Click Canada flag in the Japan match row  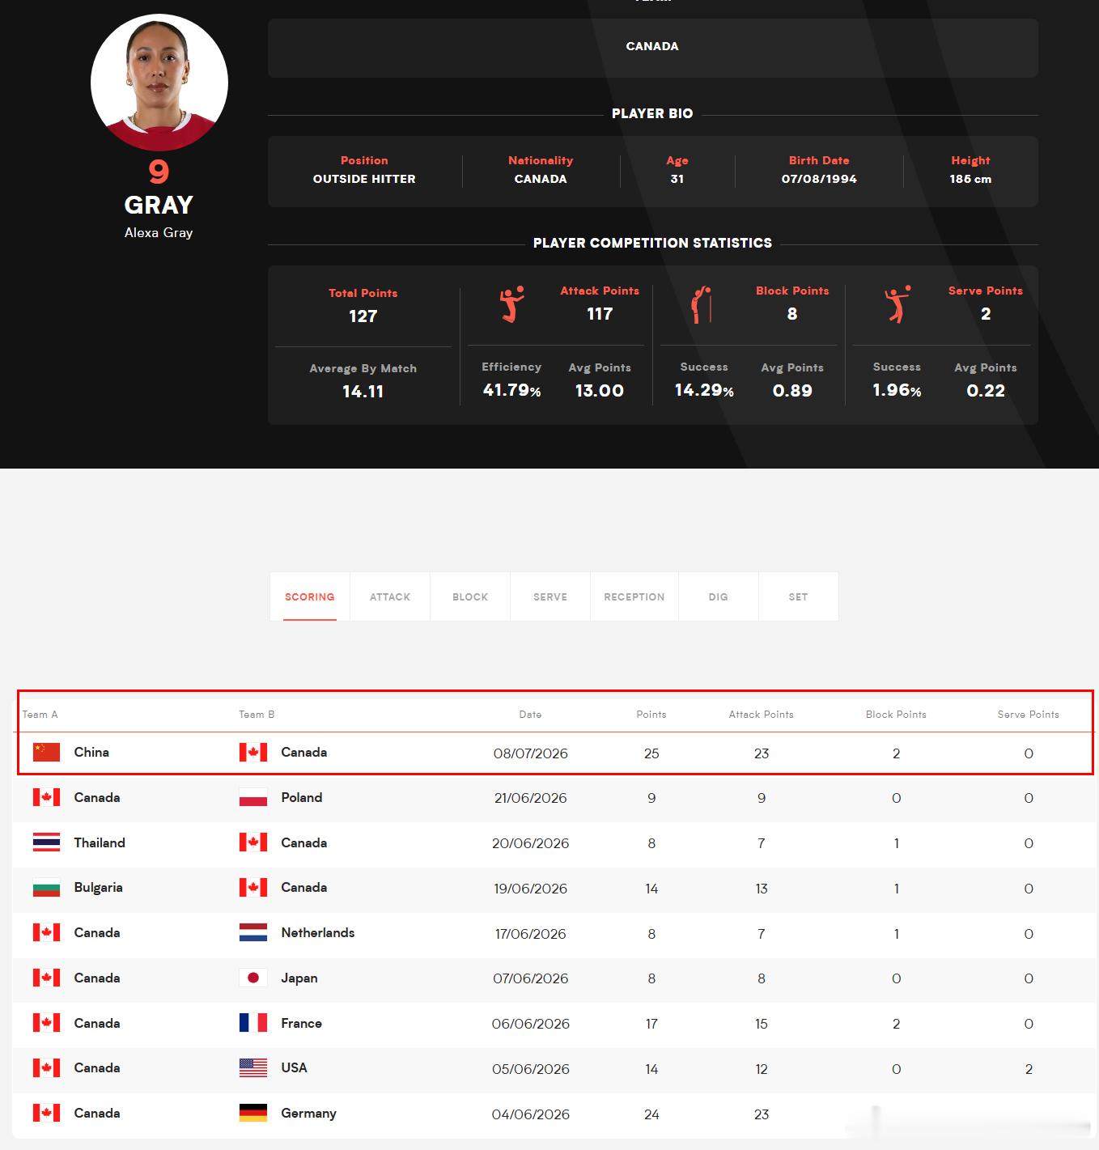(x=46, y=978)
